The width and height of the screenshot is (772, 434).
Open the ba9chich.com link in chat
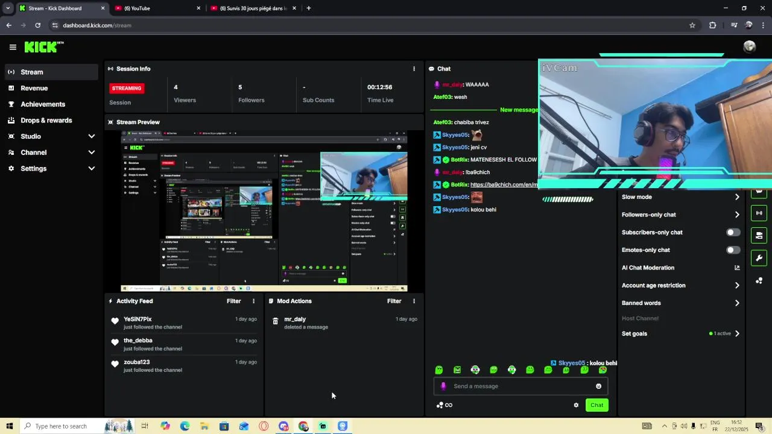tap(504, 184)
